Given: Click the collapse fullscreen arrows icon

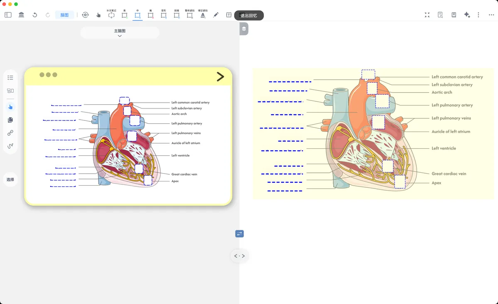Looking at the screenshot, I should [x=427, y=15].
